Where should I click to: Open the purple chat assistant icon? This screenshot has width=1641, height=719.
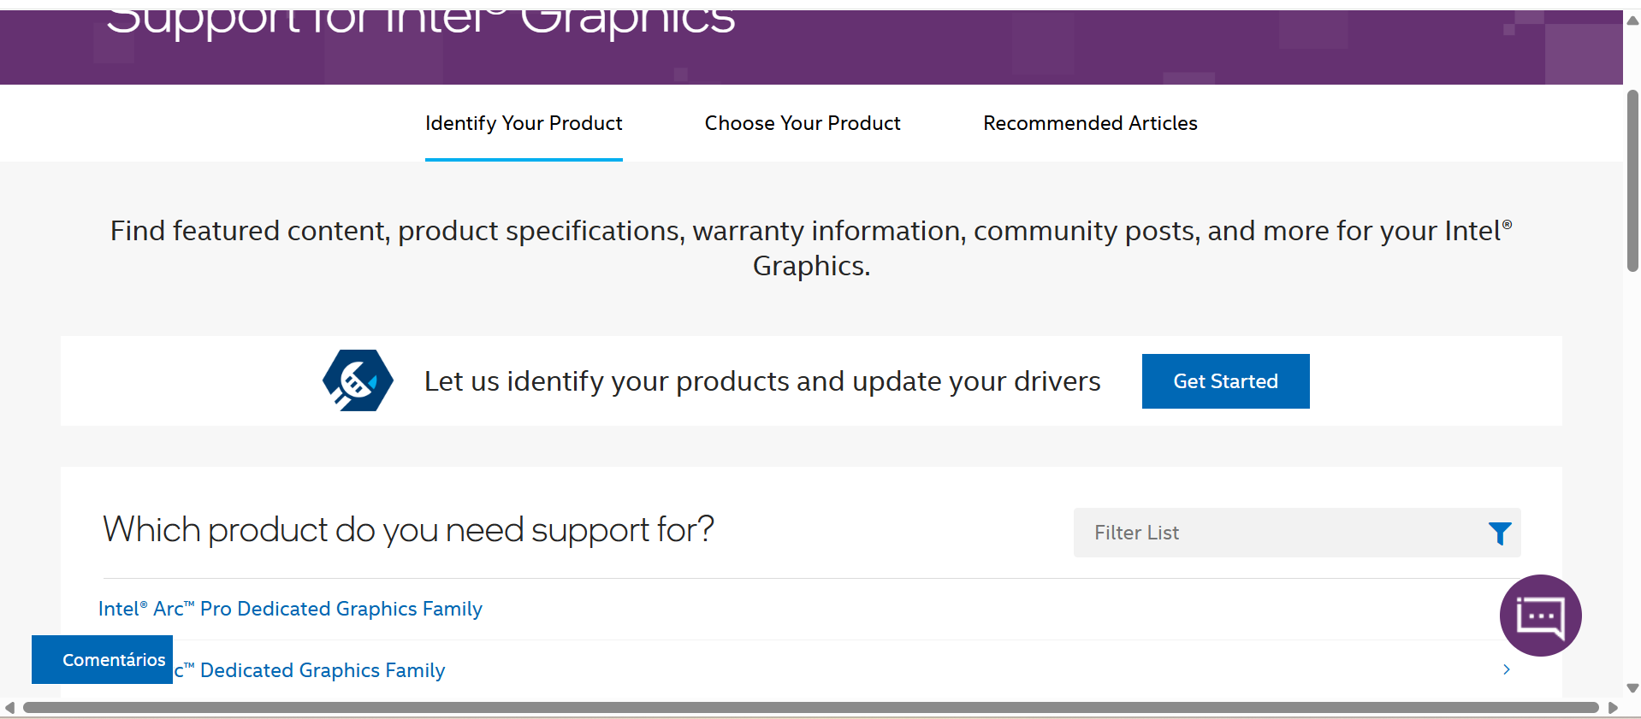coord(1540,616)
